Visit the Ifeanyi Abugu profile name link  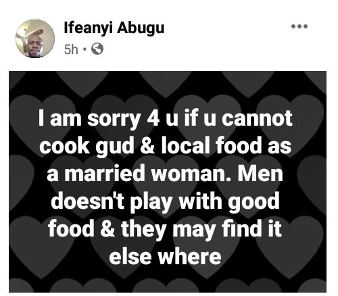pos(114,28)
